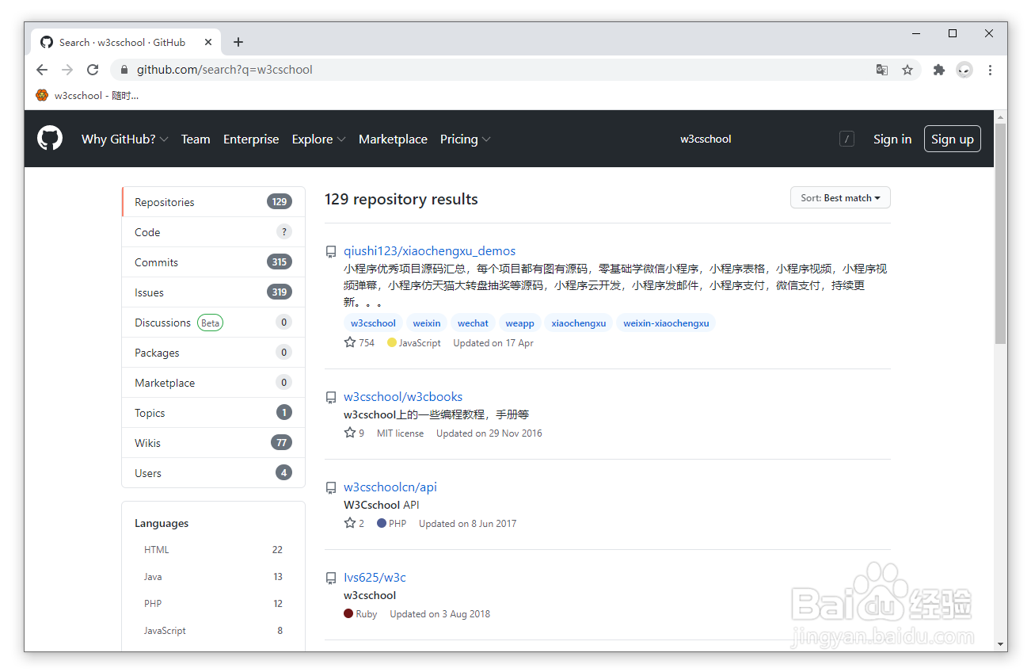
Task: Open Chrome three-dot menu
Action: pyautogui.click(x=990, y=70)
